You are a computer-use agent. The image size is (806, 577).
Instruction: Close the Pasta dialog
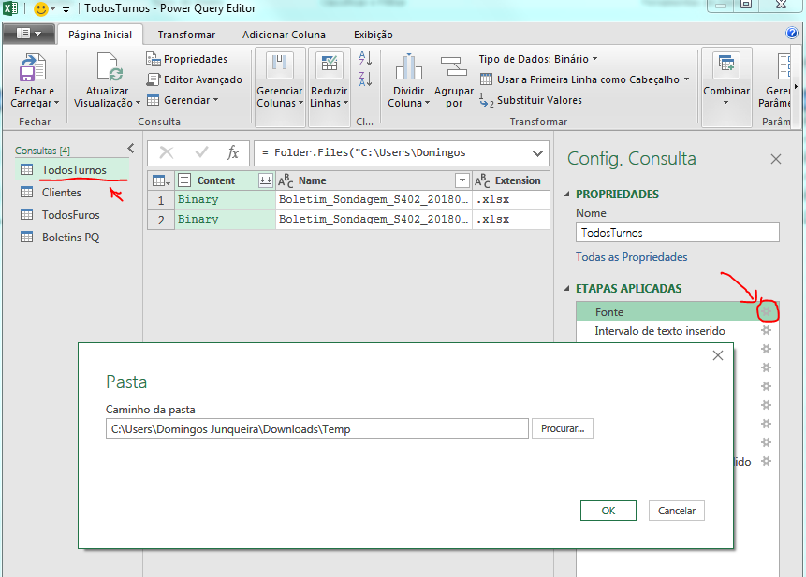pos(718,355)
